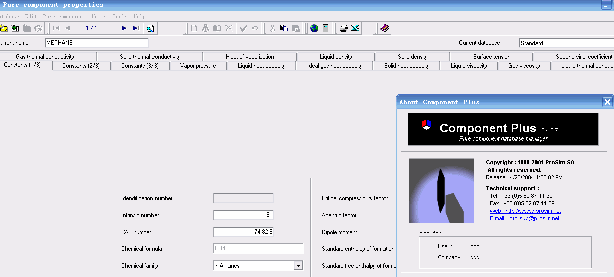Click the purple About dialog image
Screen dimensions: 614x277
point(441,191)
